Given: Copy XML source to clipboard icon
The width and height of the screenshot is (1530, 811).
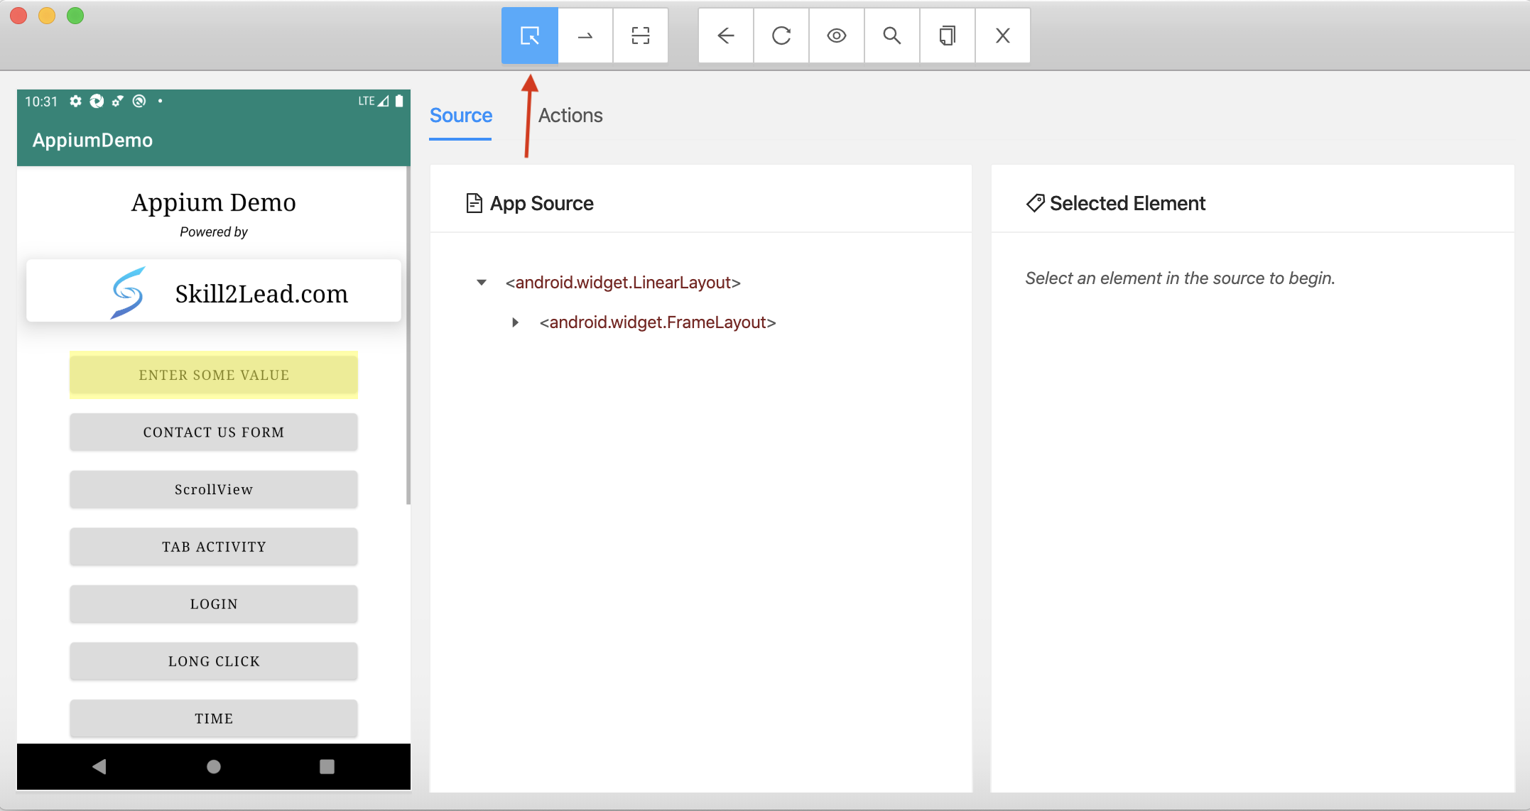Looking at the screenshot, I should 948,36.
